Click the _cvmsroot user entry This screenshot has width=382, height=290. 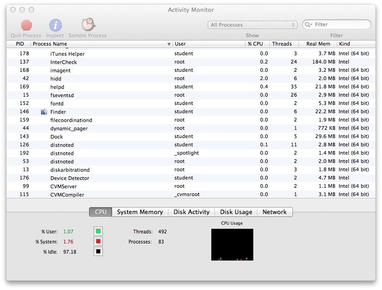click(x=187, y=194)
